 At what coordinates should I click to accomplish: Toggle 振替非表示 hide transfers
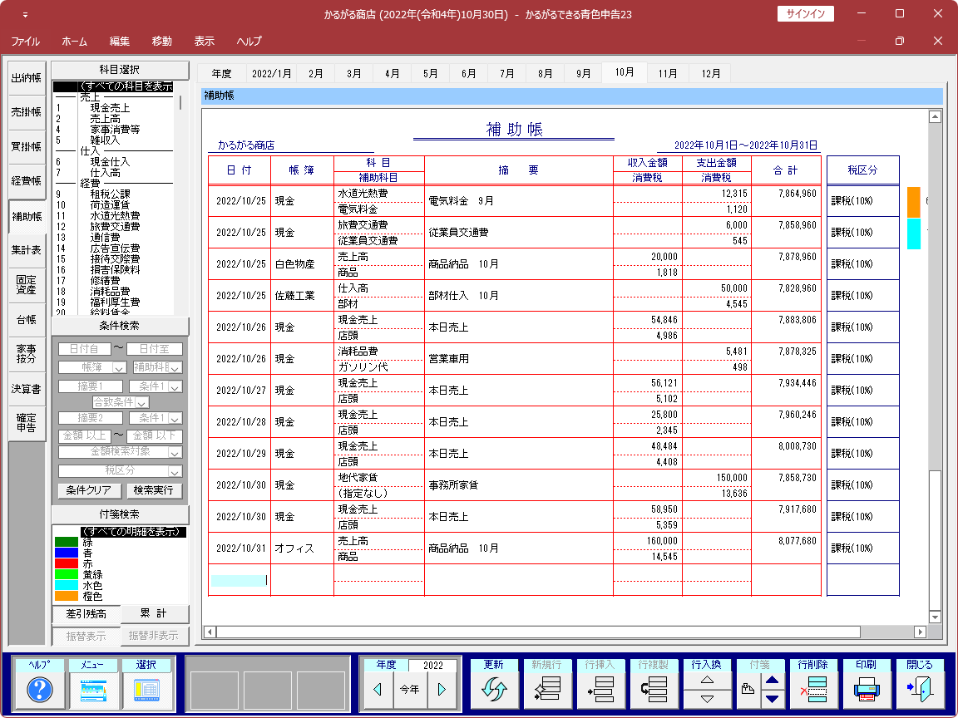point(154,636)
